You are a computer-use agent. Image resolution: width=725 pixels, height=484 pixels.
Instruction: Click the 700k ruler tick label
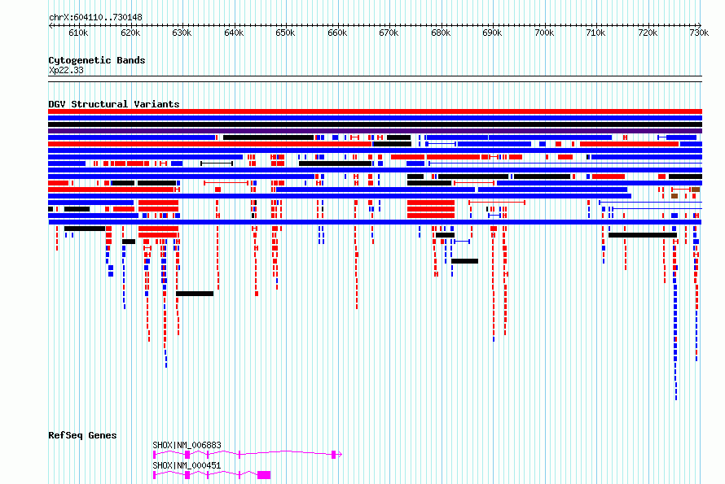[x=544, y=33]
